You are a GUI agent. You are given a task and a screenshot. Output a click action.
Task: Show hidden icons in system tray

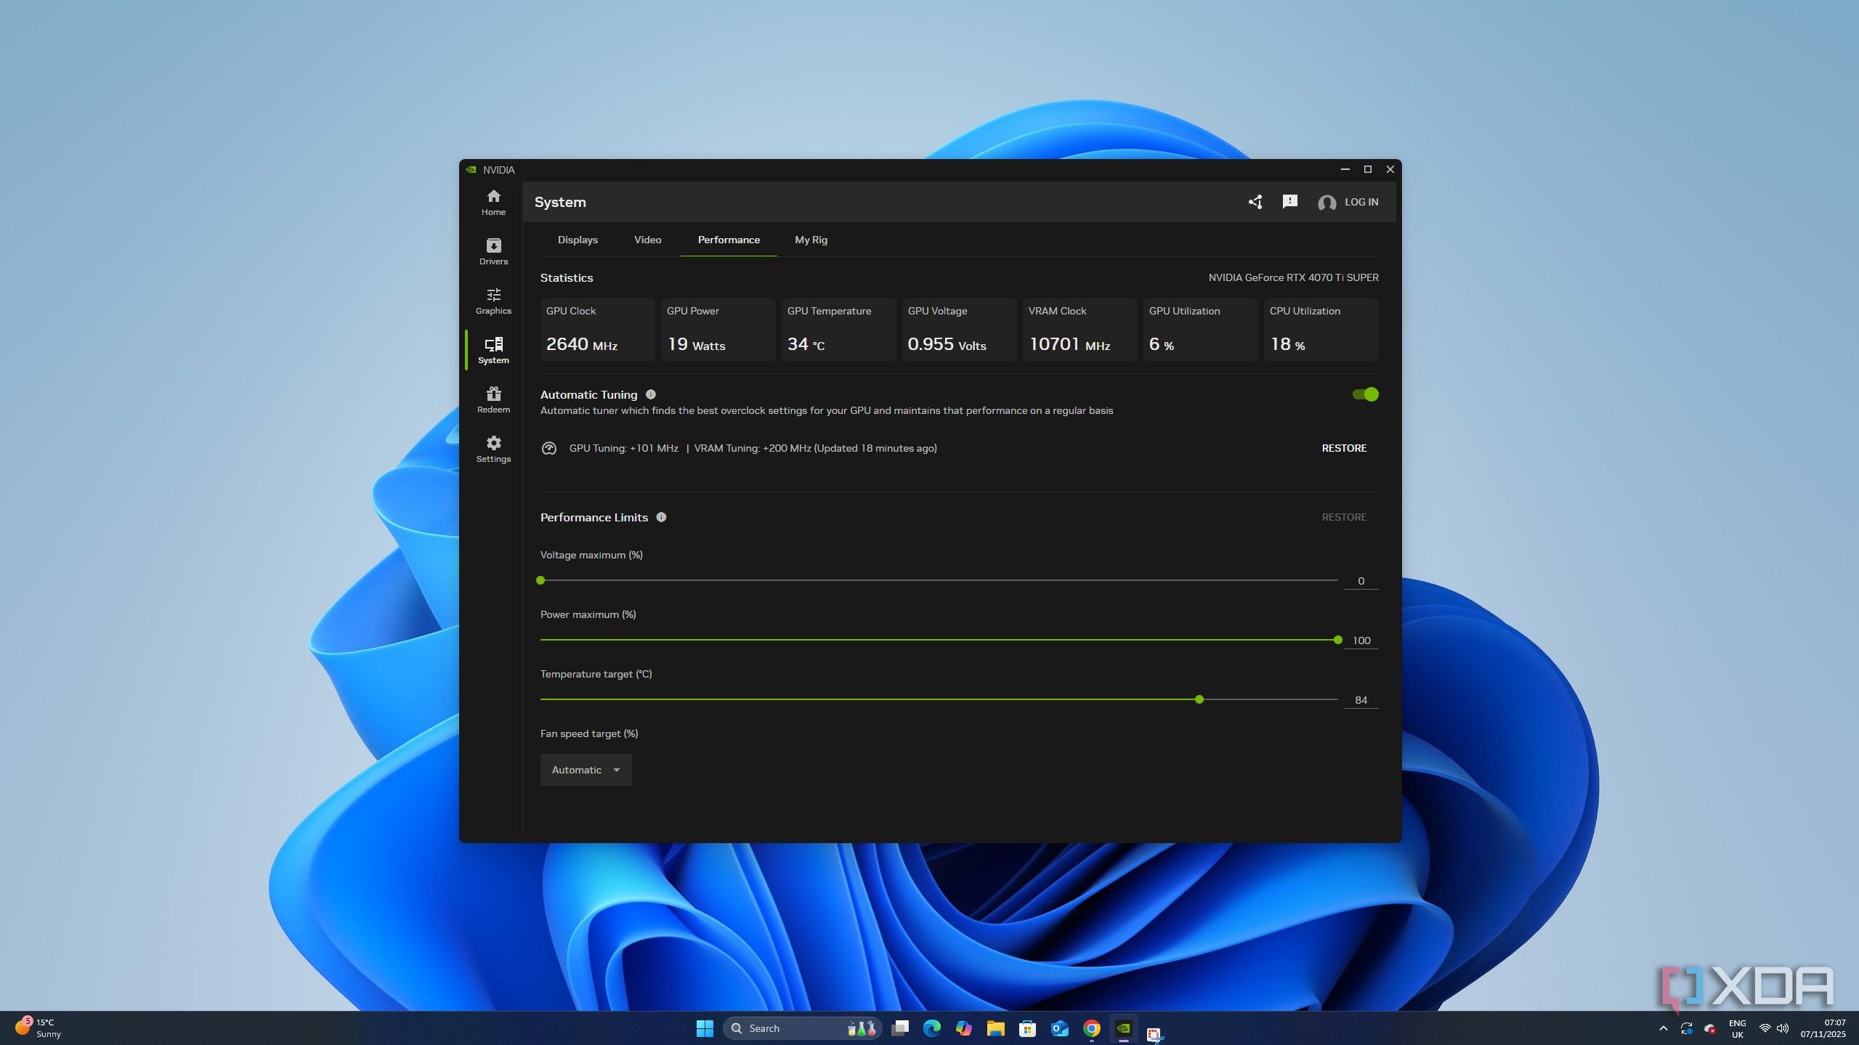[x=1664, y=1028]
